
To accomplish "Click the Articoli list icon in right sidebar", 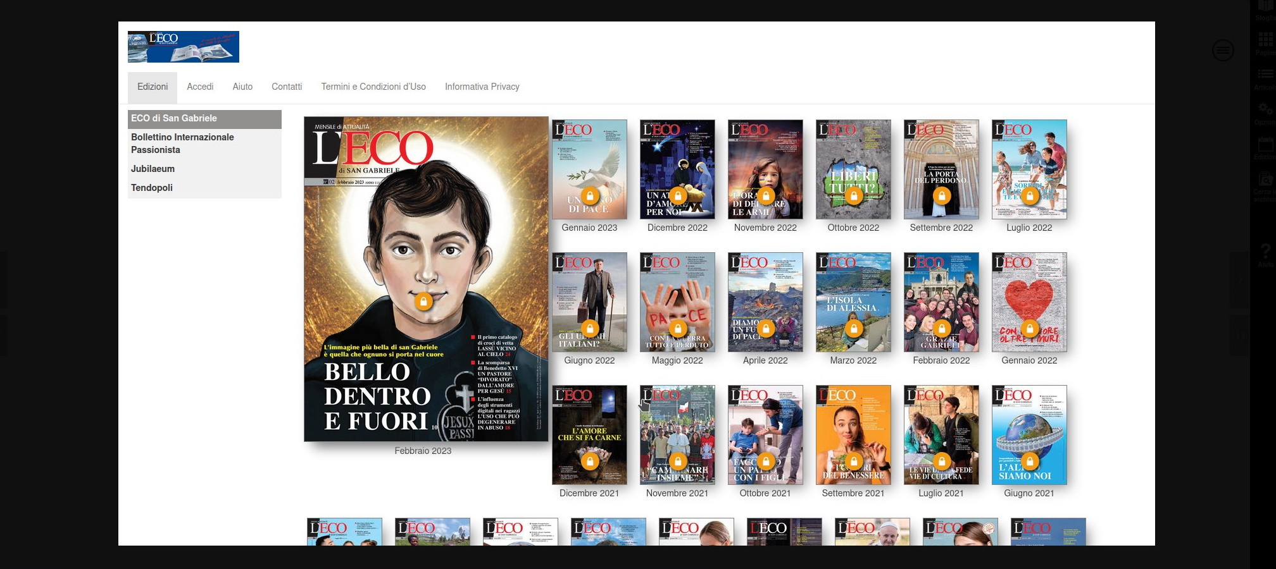I will [1265, 74].
